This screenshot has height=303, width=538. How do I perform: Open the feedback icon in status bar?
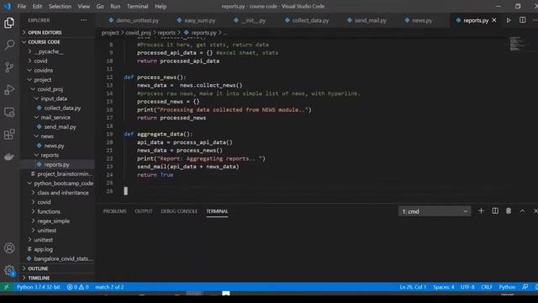525,287
